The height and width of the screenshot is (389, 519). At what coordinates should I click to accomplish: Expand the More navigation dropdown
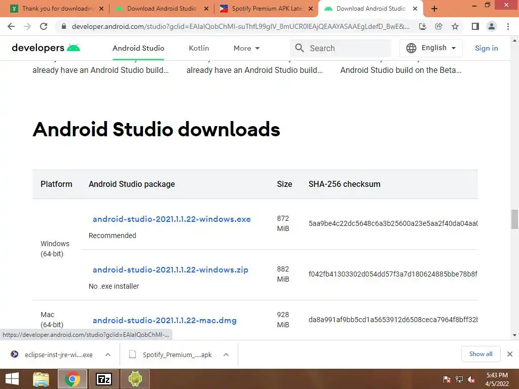point(247,48)
